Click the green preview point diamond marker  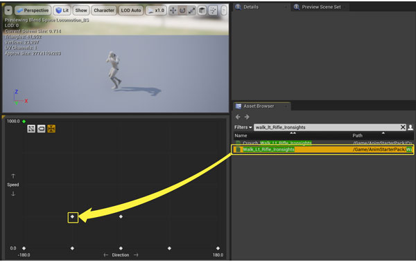[x=24, y=121]
